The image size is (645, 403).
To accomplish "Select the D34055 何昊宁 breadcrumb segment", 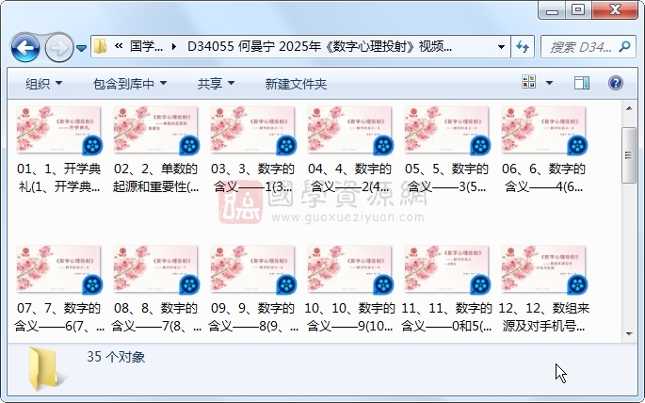I will pos(319,46).
